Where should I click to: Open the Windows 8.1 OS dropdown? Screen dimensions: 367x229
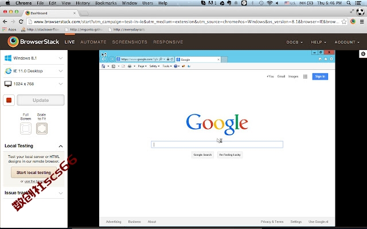tap(34, 58)
